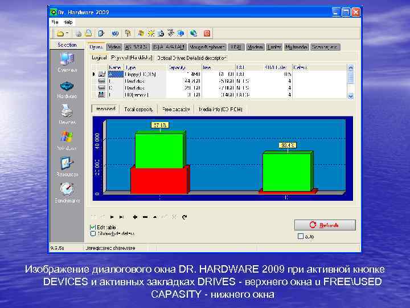Viewport: 410px width, 308px height.
Task: Click the Windows flag toolbar icon
Action: click(141, 33)
